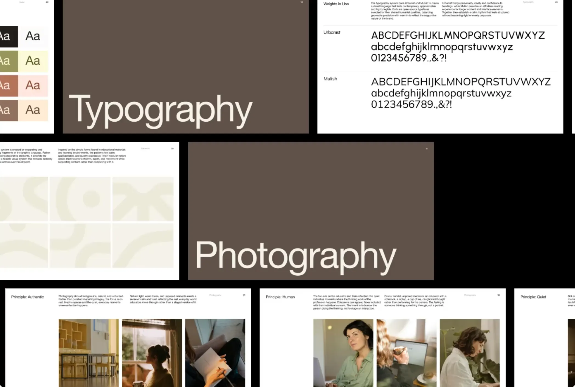Select the Weights in Use heading
This screenshot has width=575, height=387.
pyautogui.click(x=336, y=4)
